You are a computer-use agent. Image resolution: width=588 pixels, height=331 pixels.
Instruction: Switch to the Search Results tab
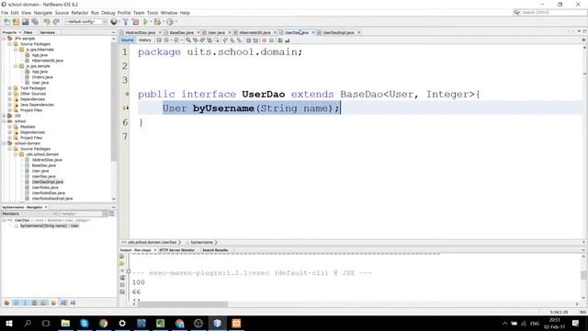coord(215,250)
